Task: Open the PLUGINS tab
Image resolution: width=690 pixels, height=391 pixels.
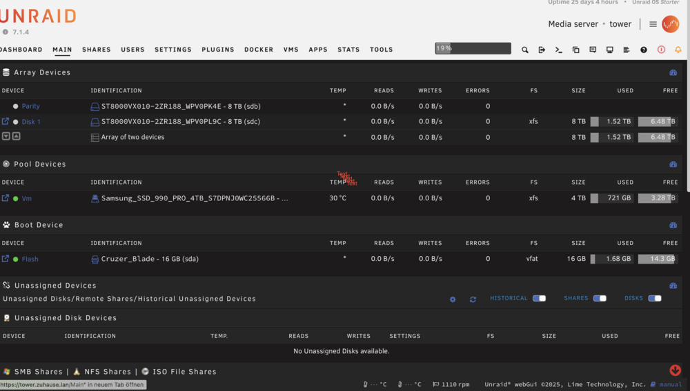Action: pyautogui.click(x=218, y=50)
